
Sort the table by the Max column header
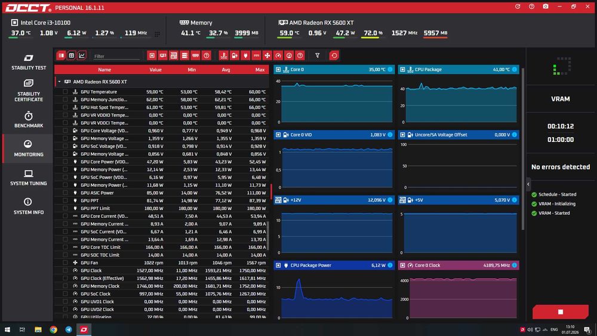point(260,70)
